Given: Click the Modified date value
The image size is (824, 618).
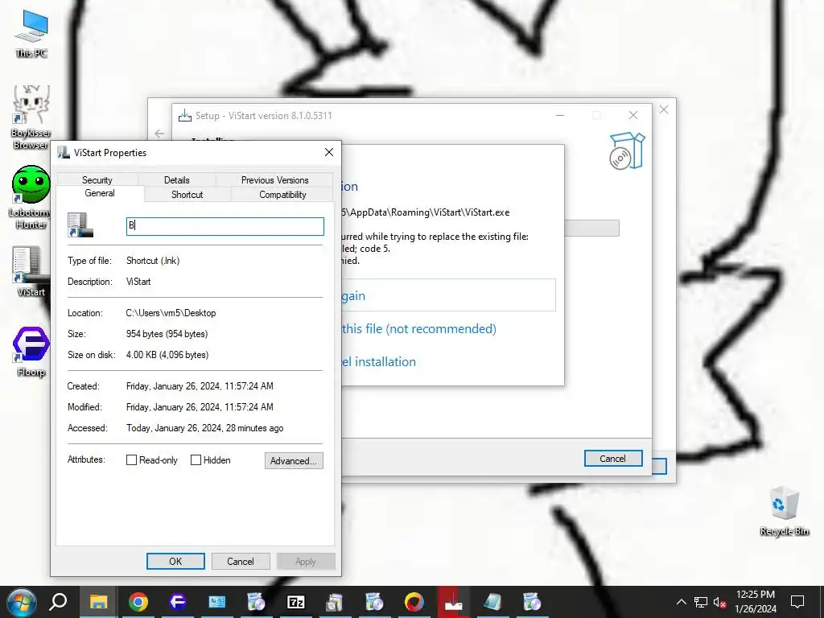Looking at the screenshot, I should tap(200, 407).
